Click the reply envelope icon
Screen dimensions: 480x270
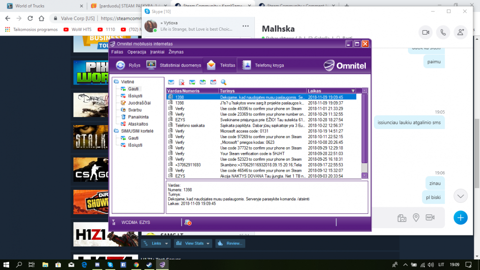click(203, 82)
